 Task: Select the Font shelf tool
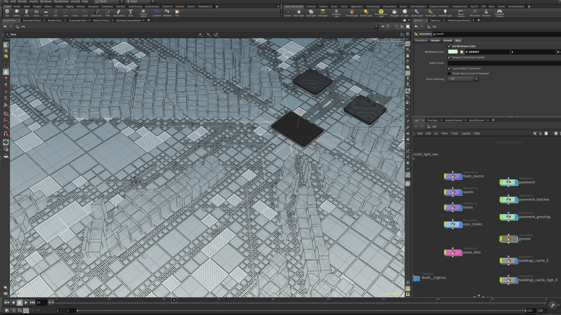(130, 13)
